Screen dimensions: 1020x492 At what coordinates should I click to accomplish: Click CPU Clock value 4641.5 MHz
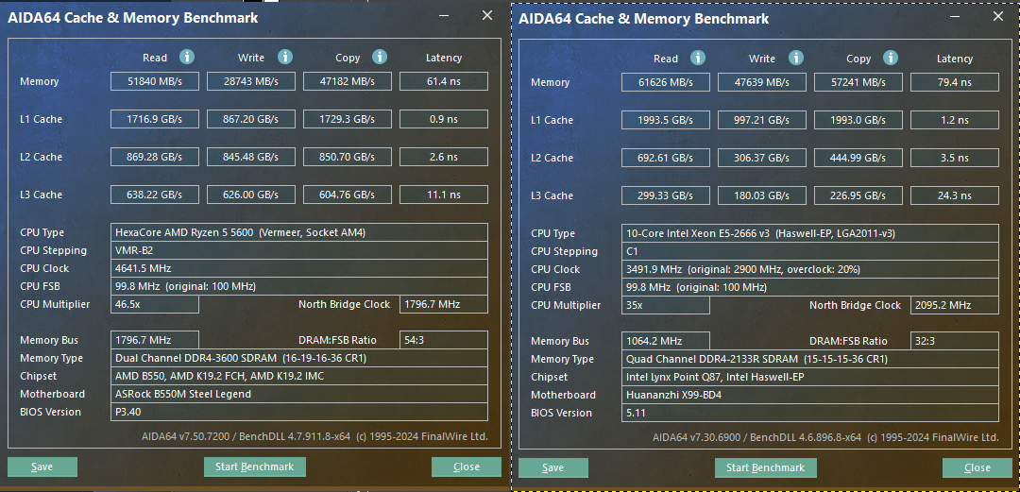(x=299, y=268)
